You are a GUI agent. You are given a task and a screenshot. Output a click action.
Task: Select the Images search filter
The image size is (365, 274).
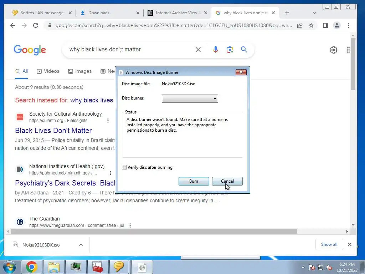click(79, 71)
